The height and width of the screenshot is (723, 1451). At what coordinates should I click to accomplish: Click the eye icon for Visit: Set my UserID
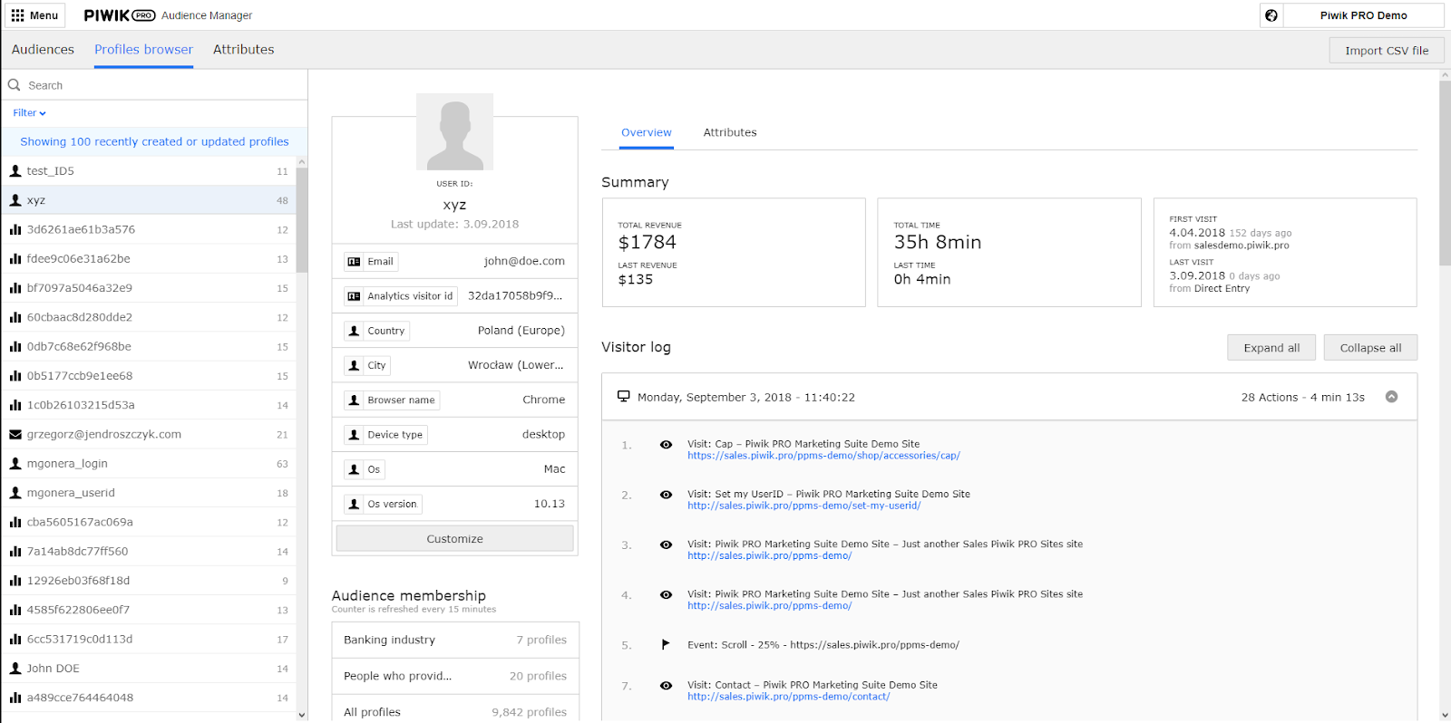pyautogui.click(x=666, y=495)
